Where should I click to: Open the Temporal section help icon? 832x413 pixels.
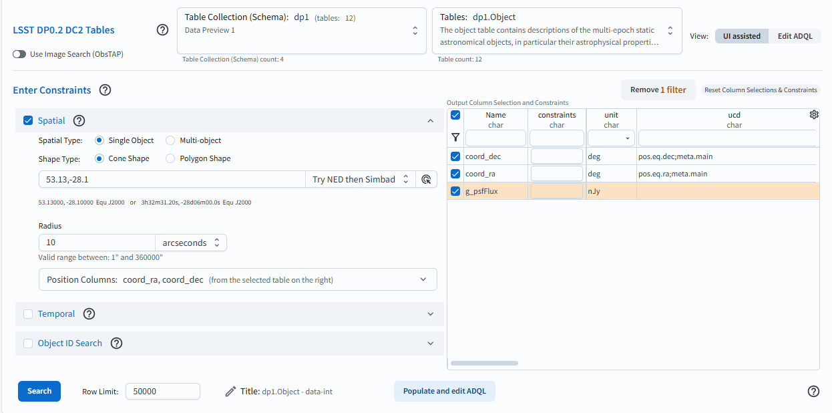tap(89, 313)
